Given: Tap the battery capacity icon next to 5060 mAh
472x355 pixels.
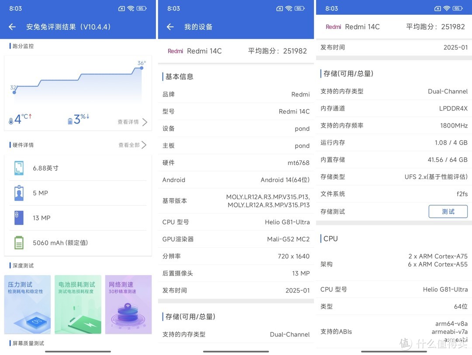Looking at the screenshot, I should 19,242.
